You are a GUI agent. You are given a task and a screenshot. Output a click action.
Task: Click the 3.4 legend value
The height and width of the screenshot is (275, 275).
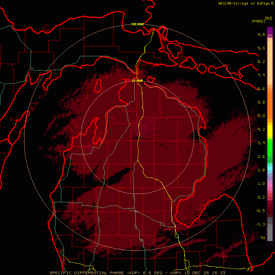point(261,143)
